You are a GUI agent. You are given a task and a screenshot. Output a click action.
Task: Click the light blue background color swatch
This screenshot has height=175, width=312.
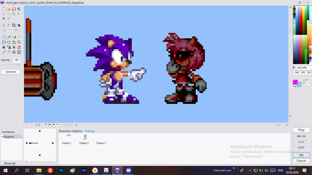300,85
